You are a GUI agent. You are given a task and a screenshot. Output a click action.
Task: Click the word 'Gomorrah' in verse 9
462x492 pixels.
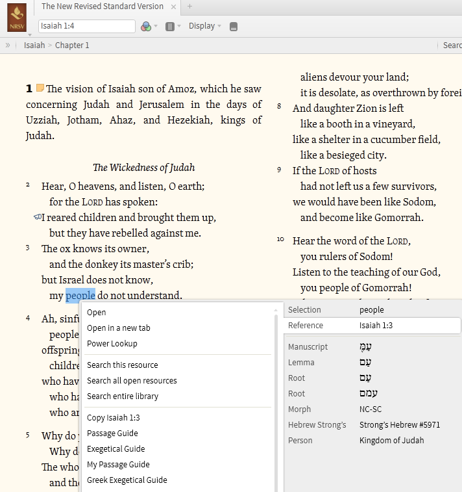coord(398,218)
